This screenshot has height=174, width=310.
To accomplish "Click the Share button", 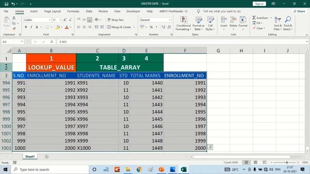I will (299, 11).
